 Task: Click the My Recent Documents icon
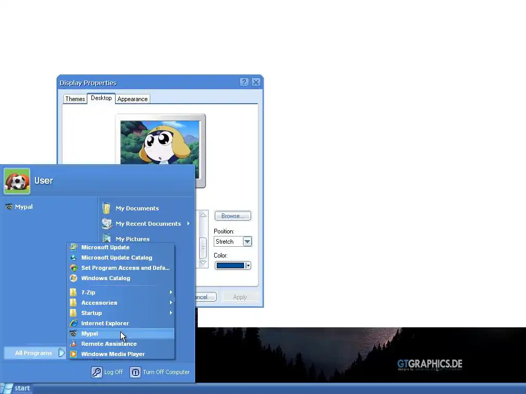coord(107,224)
